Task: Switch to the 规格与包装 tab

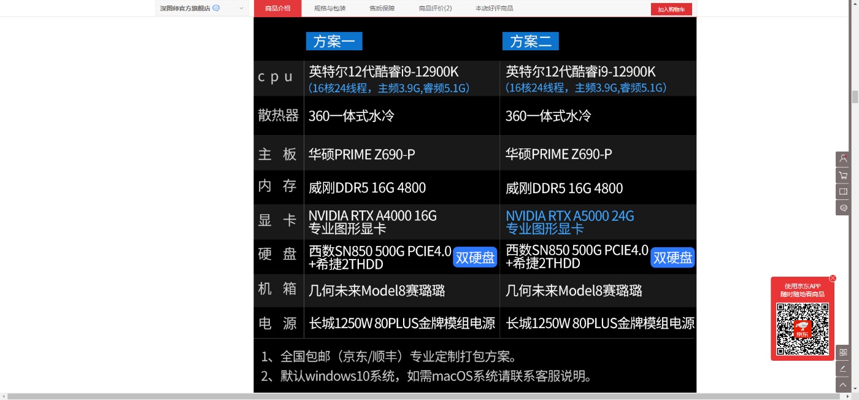Action: [329, 9]
